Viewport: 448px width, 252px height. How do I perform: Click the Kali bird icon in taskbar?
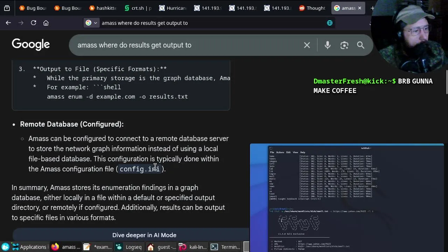pos(5,247)
